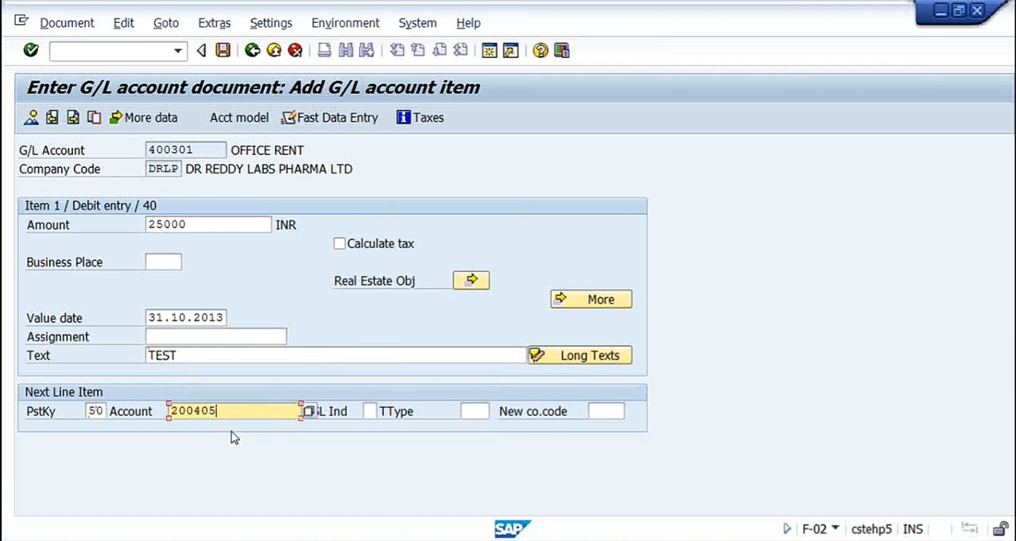Click the Business Place field
Viewport: 1016px width, 541px height.
[x=164, y=262]
